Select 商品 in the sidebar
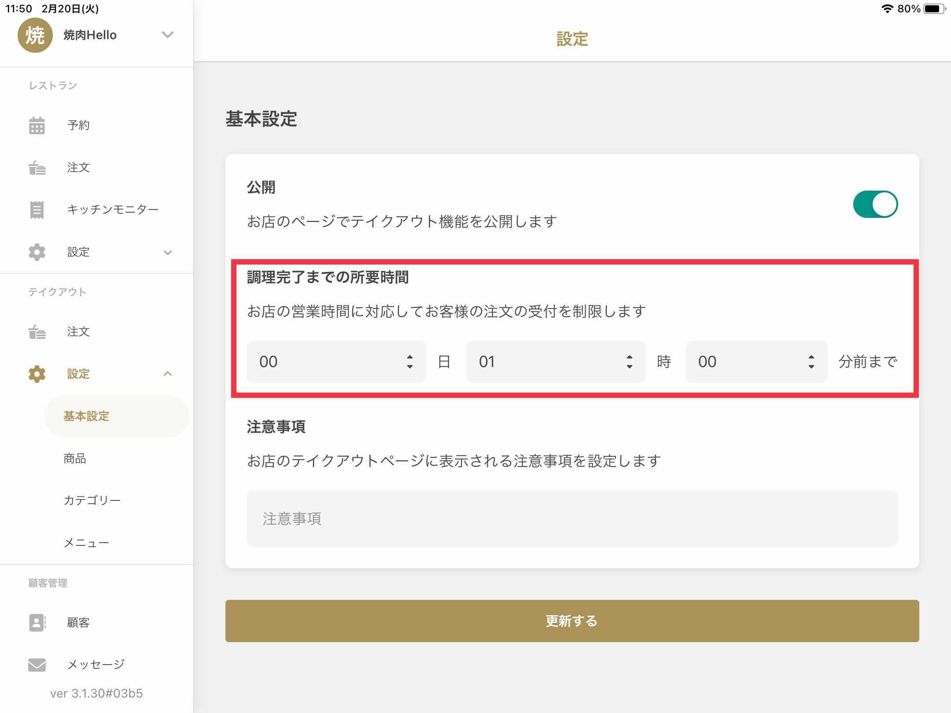This screenshot has height=713, width=951. [x=75, y=459]
